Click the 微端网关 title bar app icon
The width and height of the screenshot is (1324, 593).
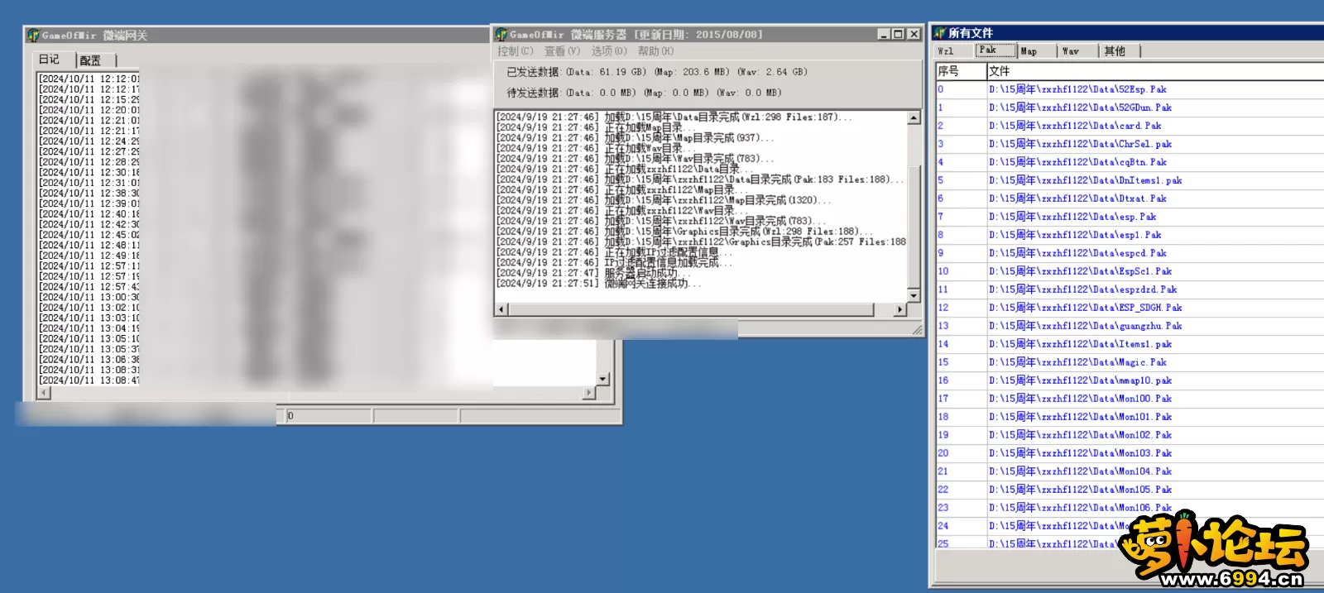click(33, 36)
